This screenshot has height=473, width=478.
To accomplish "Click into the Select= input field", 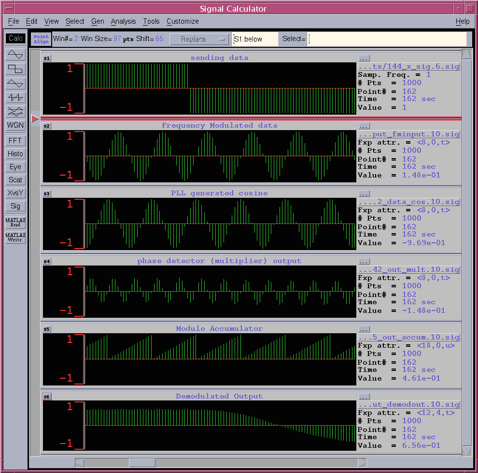I will [387, 39].
